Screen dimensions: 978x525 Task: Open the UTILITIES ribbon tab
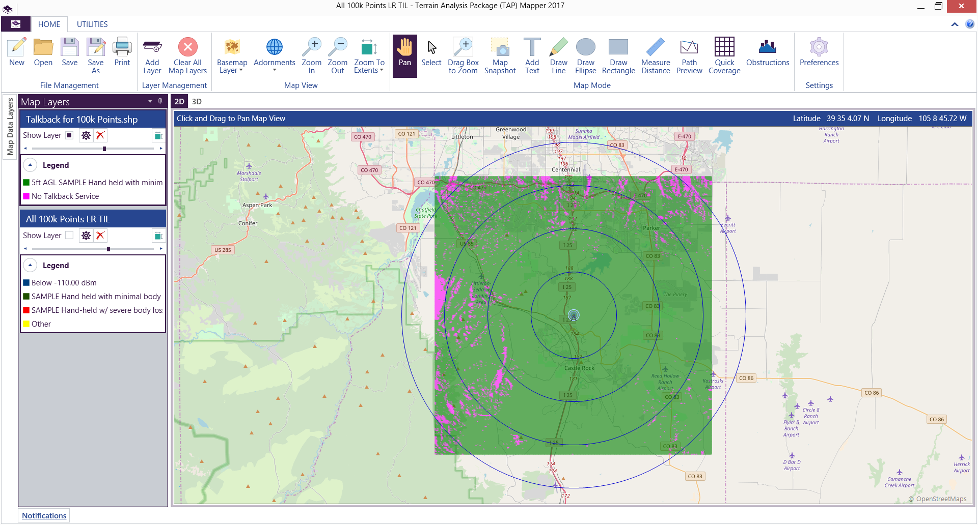[x=92, y=24]
